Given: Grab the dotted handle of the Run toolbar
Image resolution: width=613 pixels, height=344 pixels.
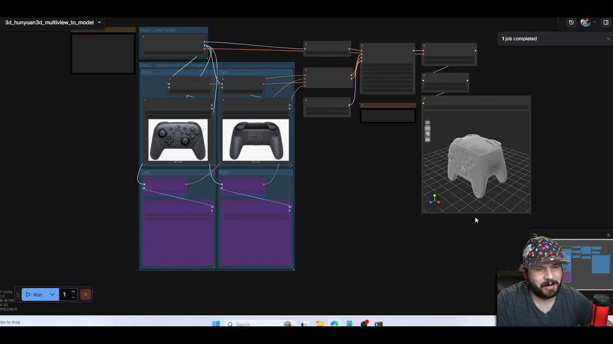Looking at the screenshot, I should point(18,295).
